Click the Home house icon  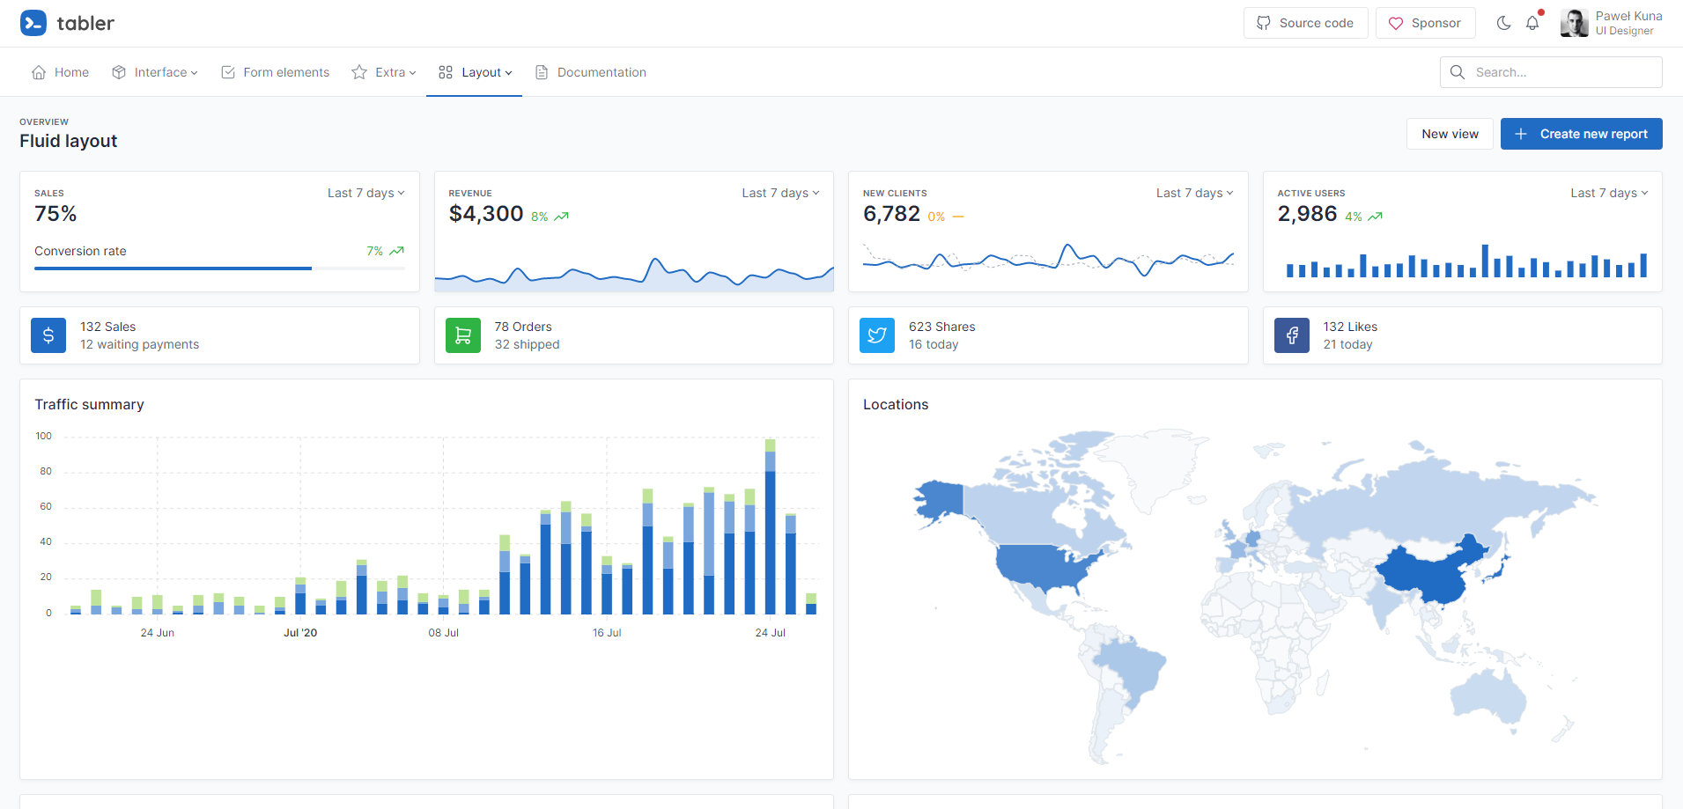(39, 72)
